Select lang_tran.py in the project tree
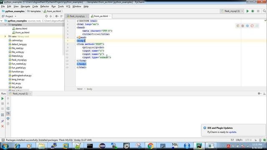 18,80
